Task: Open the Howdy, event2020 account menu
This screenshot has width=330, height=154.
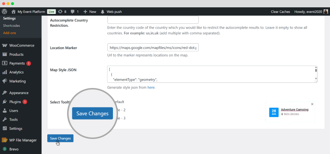Action: tap(310, 12)
